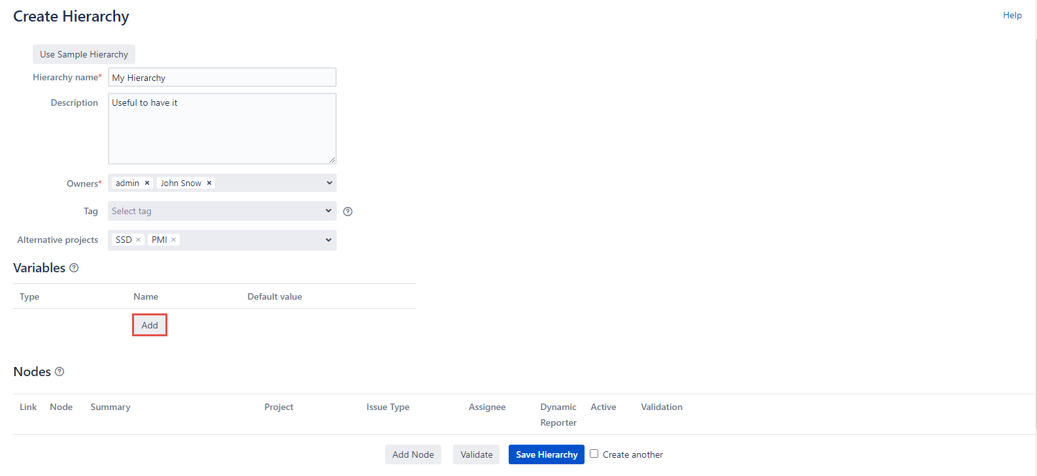This screenshot has height=476, width=1037.
Task: Click inside the Description text area
Action: pyautogui.click(x=222, y=131)
